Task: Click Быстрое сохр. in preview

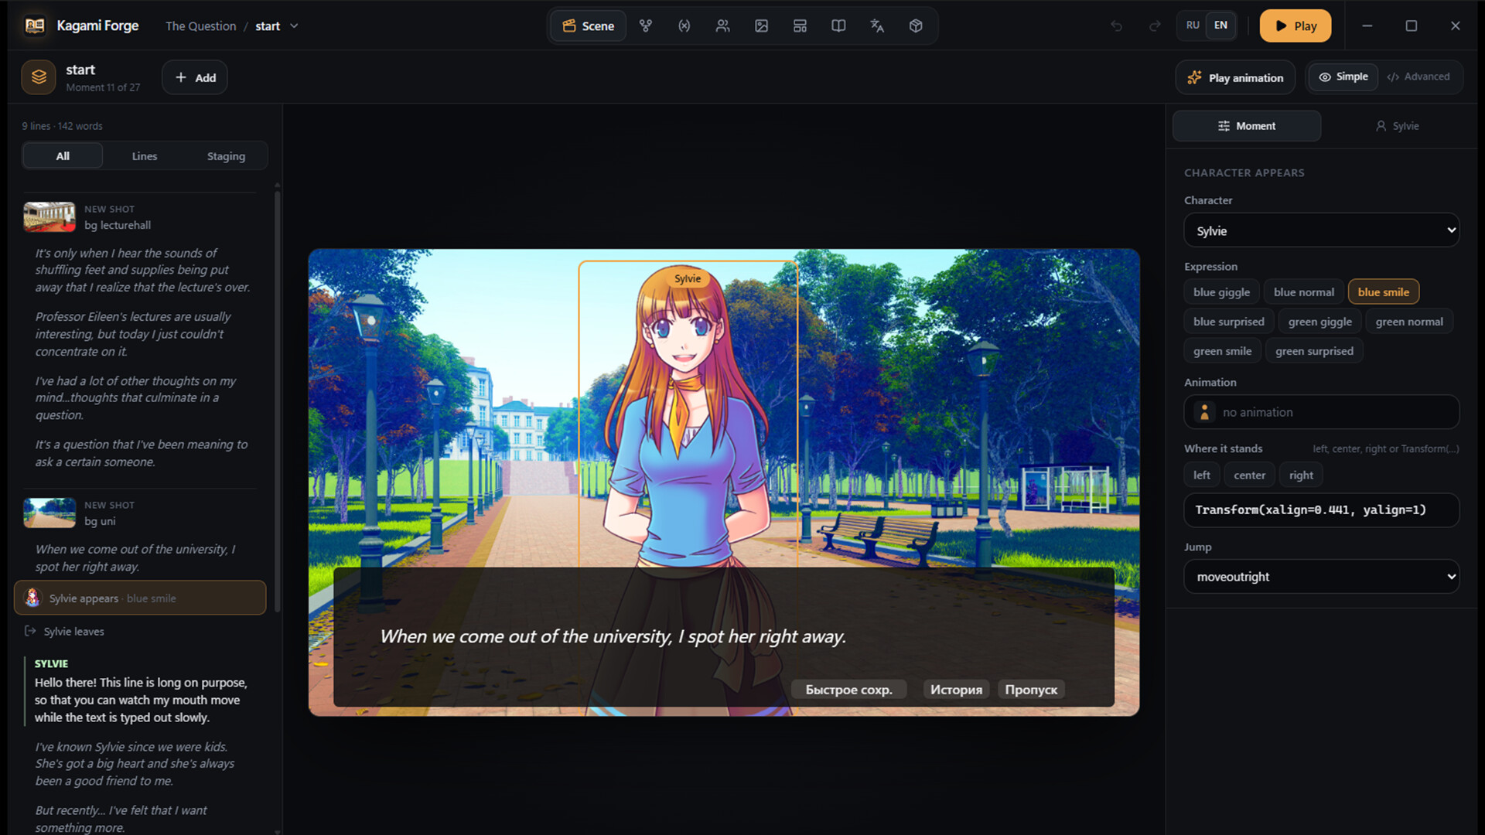Action: coord(848,689)
